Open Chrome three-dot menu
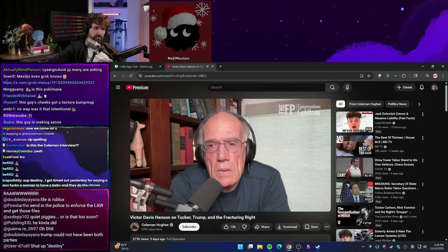Screen dimensions: 448x252 [443, 76]
